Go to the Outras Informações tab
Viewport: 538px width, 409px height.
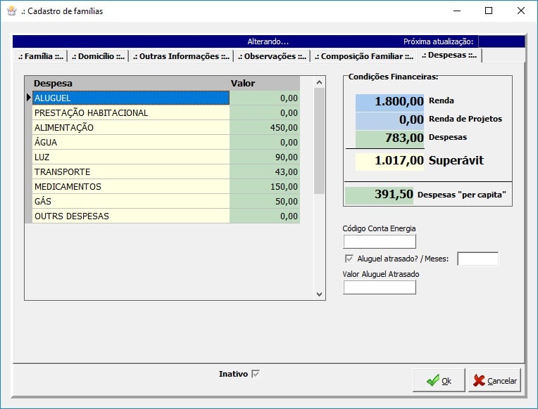[x=181, y=56]
